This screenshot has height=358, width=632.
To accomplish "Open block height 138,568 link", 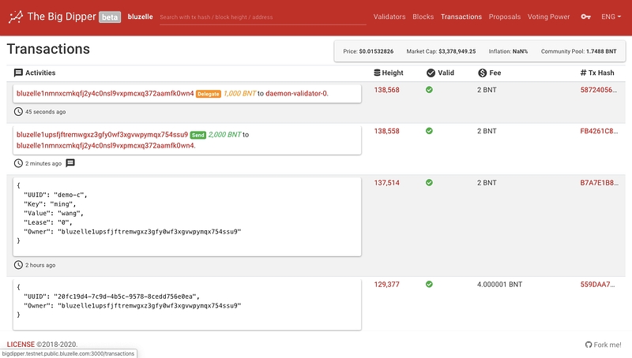I will pyautogui.click(x=386, y=90).
